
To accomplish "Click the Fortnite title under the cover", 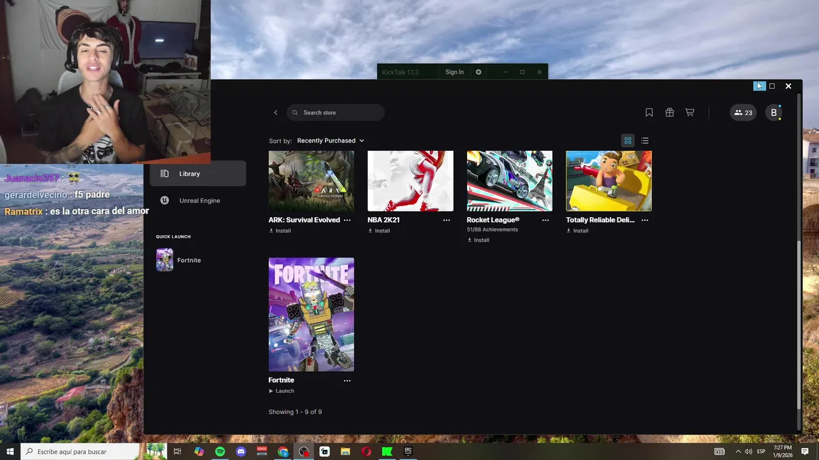I will 282,380.
